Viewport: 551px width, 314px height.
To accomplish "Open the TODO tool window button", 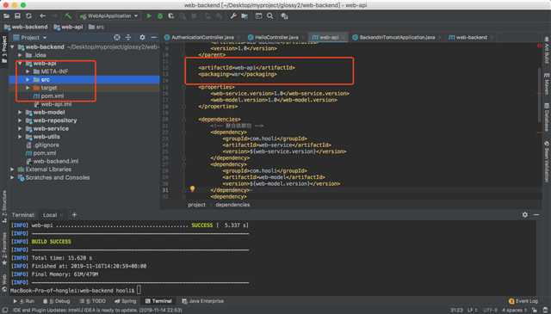I will coord(93,301).
